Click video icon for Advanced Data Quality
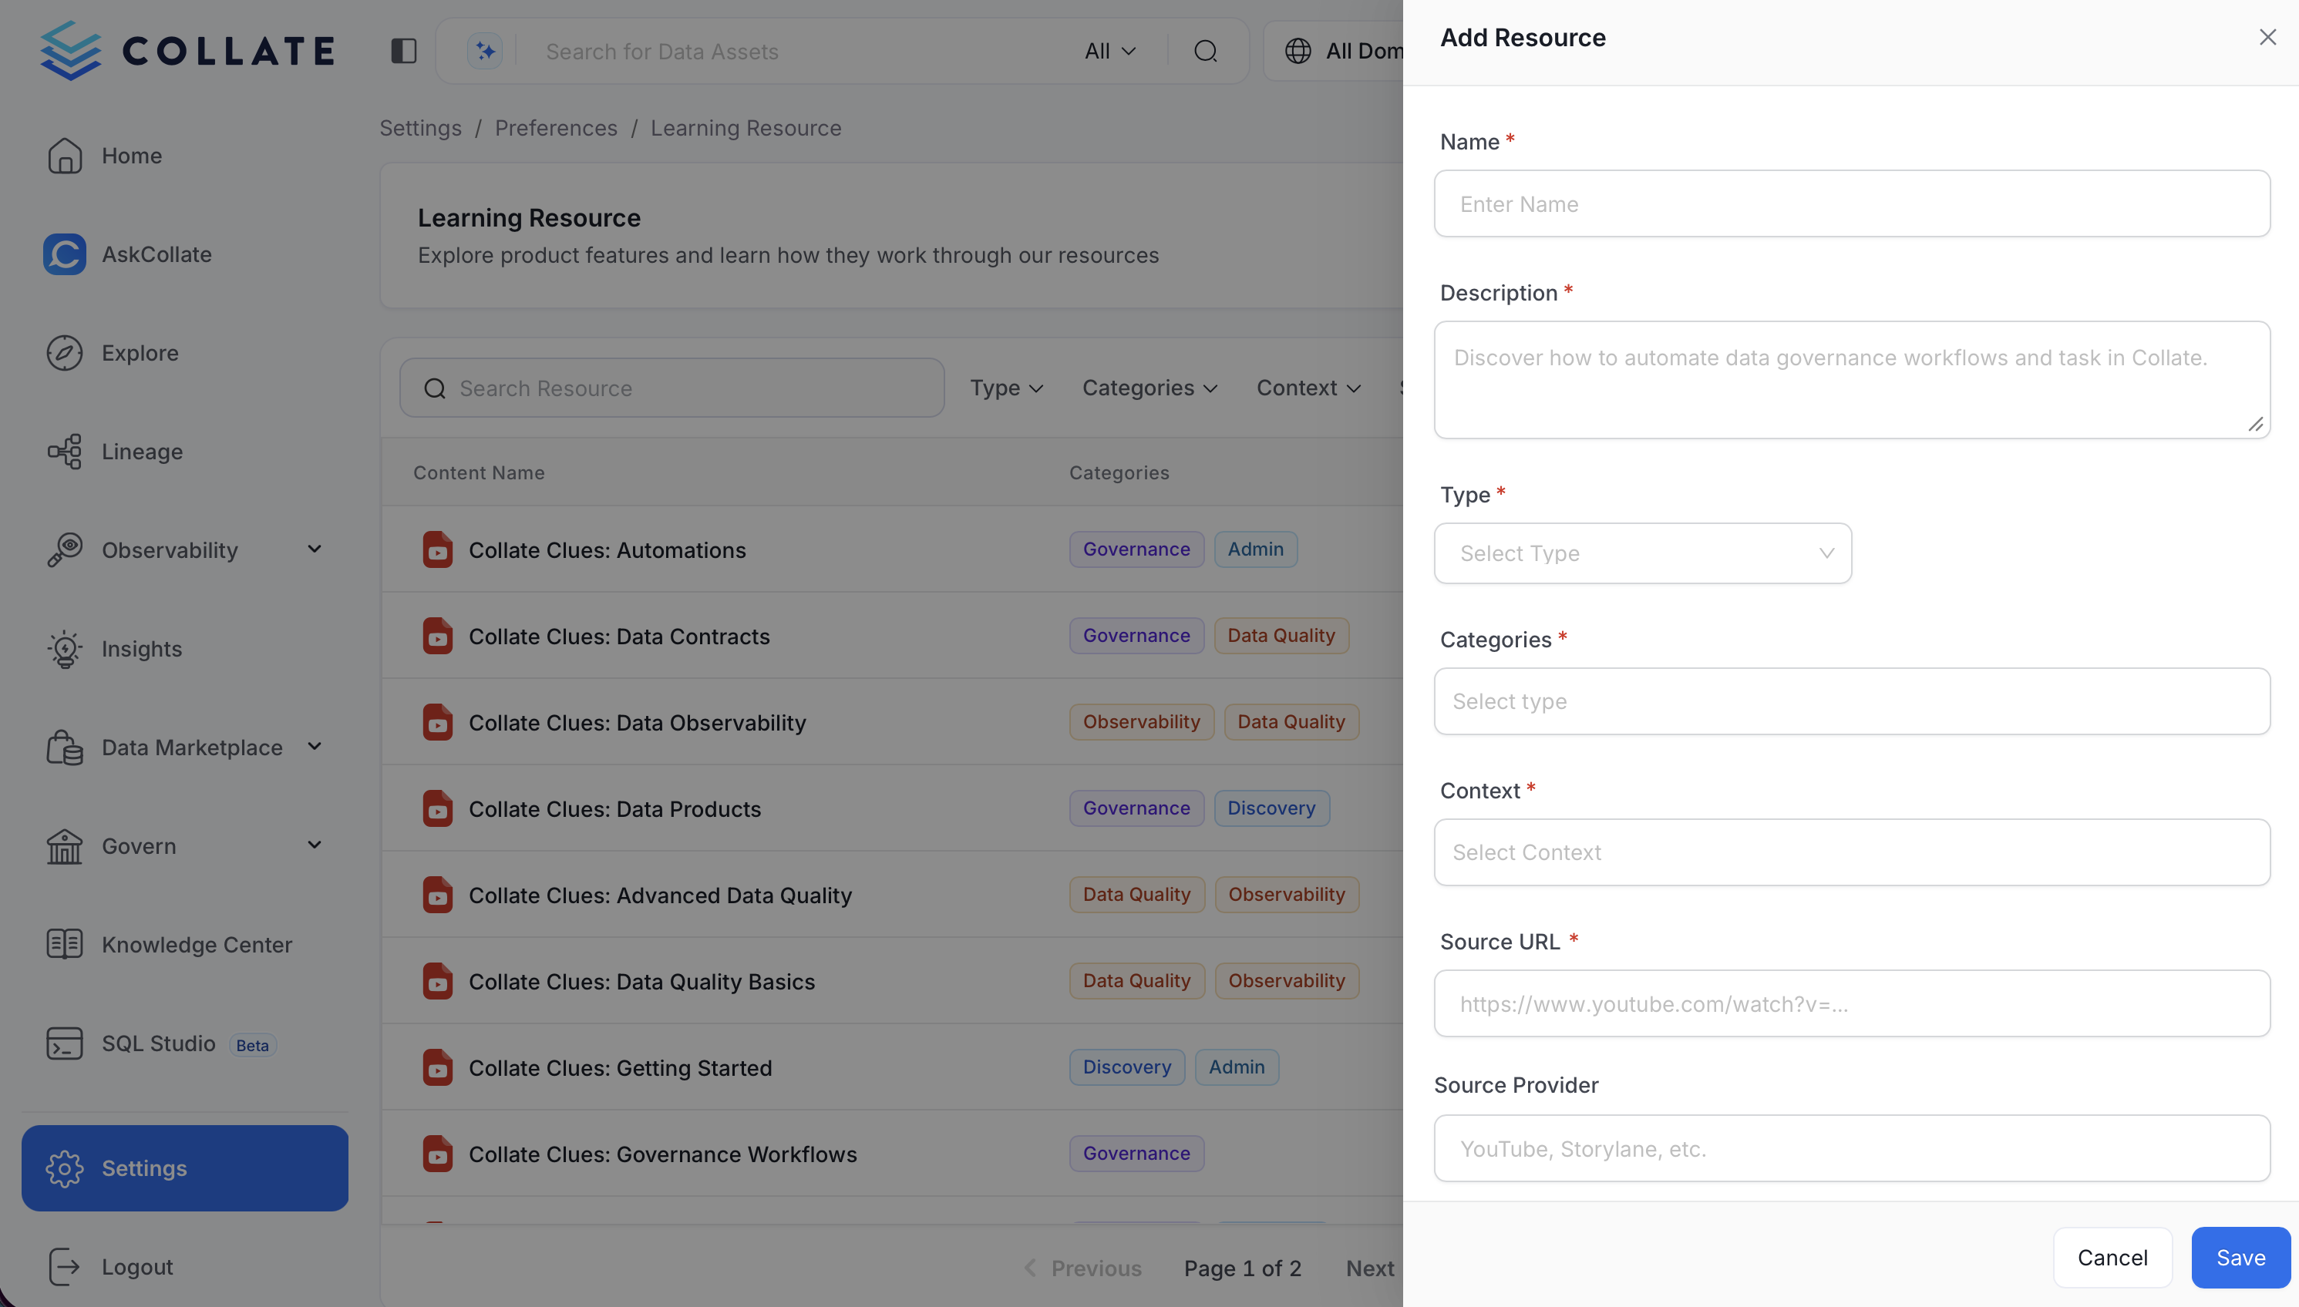The image size is (2299, 1307). point(438,895)
